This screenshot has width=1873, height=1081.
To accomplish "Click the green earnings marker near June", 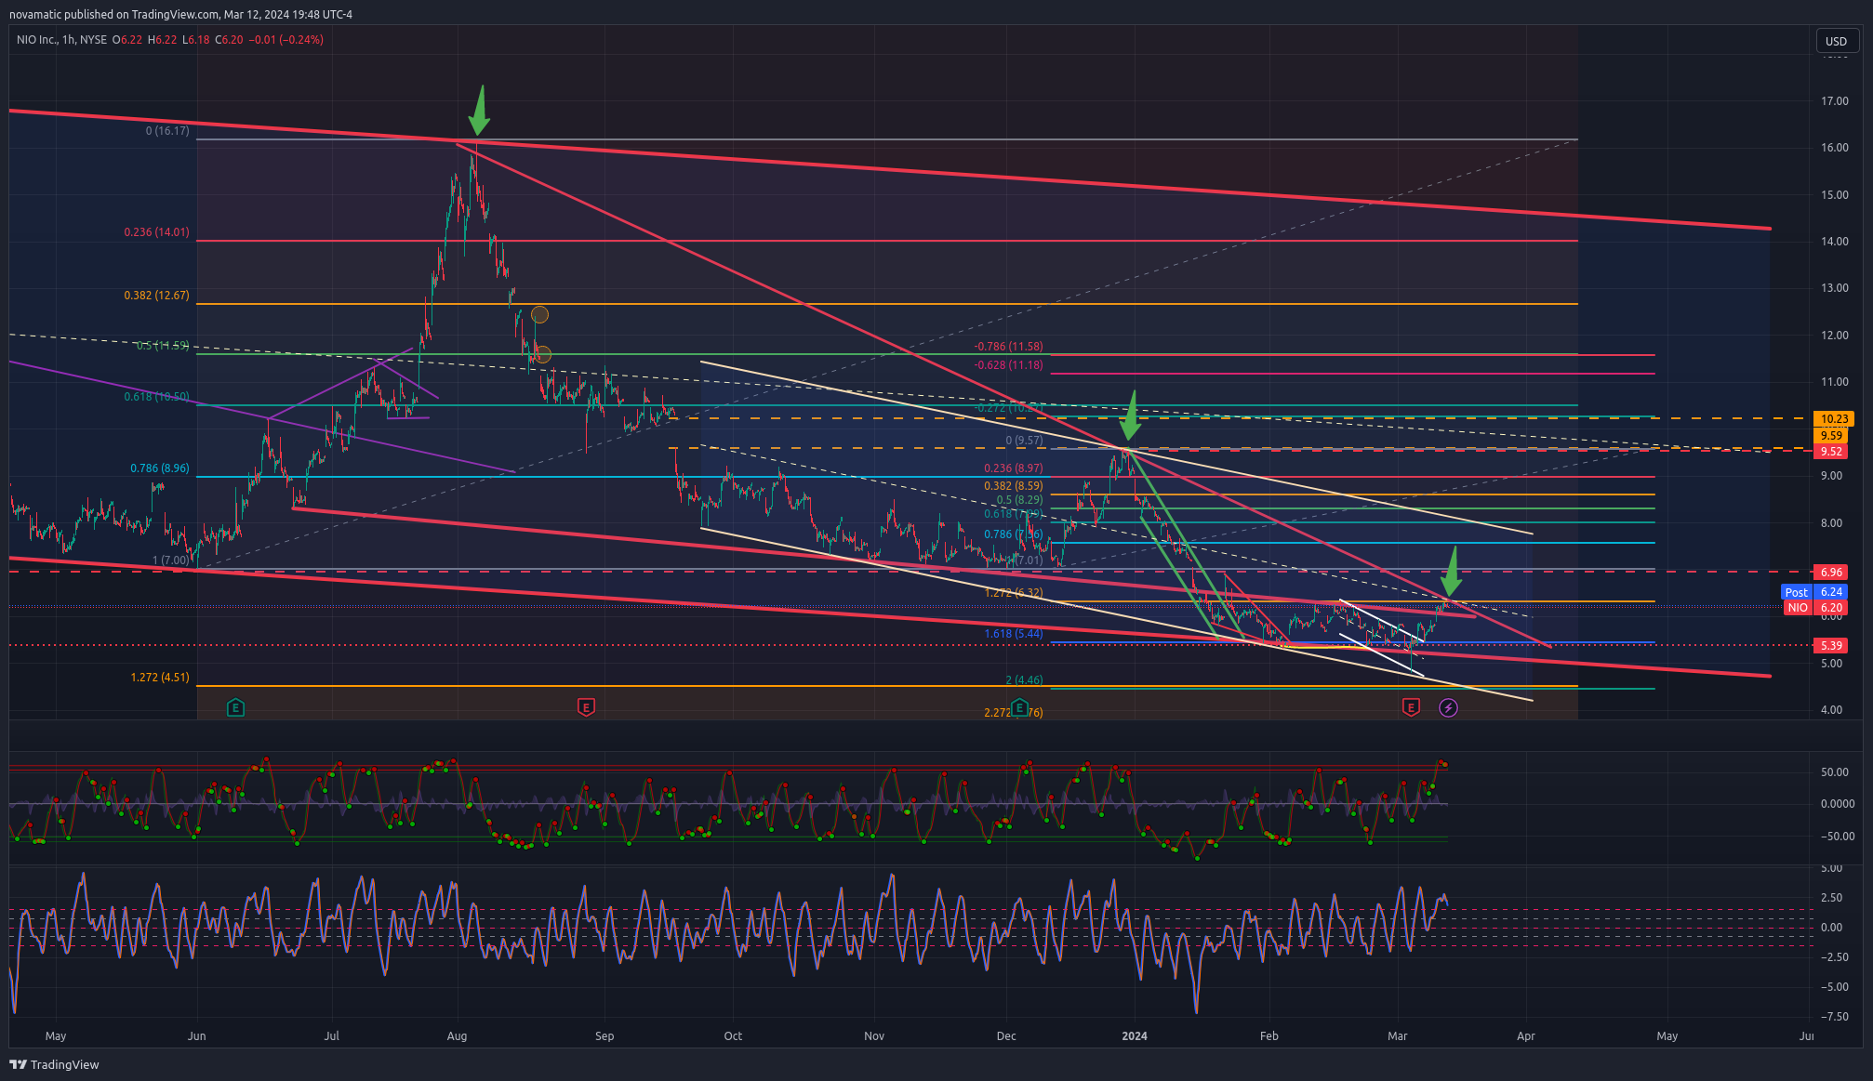I will click(x=236, y=708).
